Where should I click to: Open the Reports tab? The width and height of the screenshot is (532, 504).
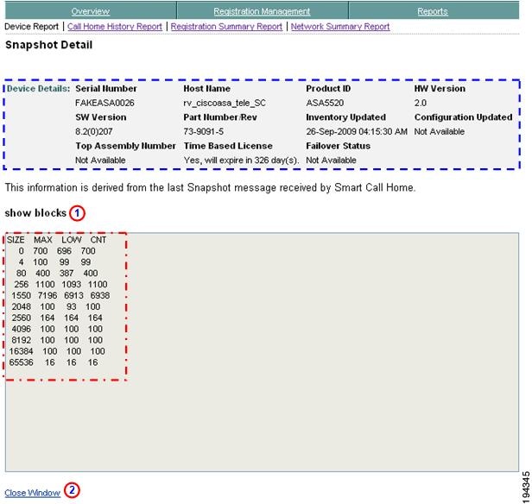point(433,11)
